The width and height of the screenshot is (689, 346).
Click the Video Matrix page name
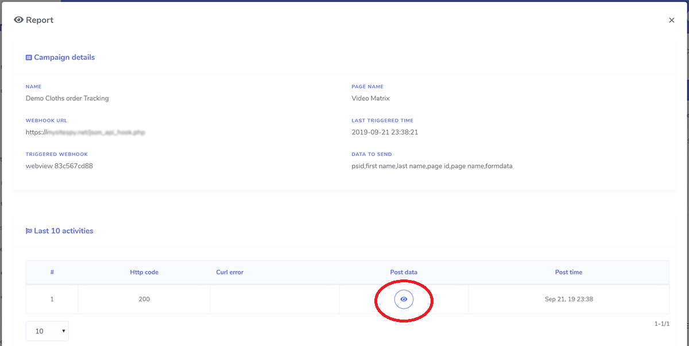point(370,98)
